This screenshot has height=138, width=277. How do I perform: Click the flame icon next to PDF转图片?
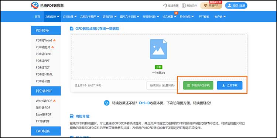[x=52, y=47]
